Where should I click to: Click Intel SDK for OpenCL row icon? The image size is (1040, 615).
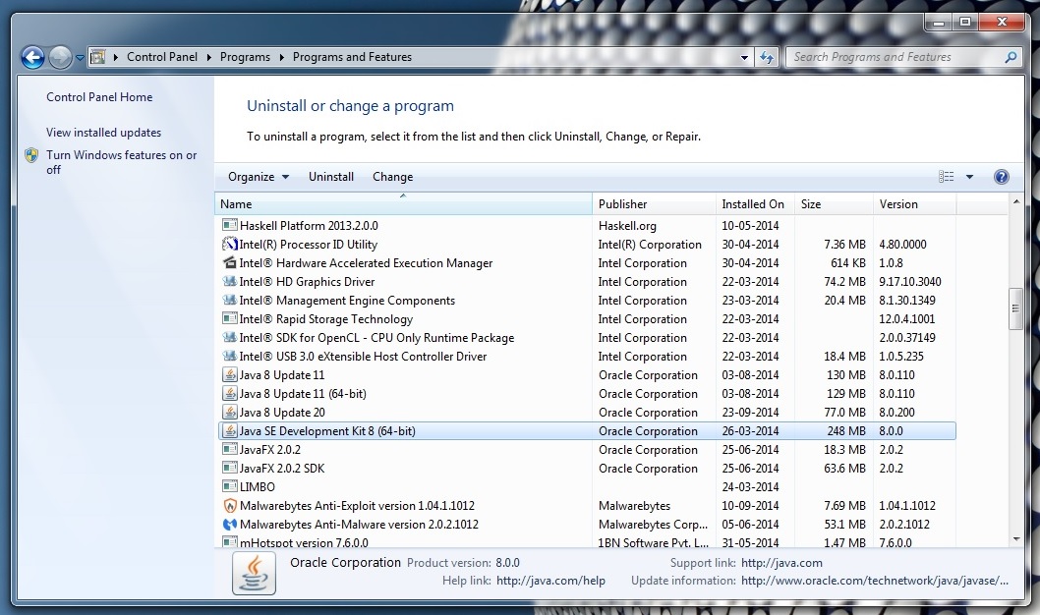(229, 337)
